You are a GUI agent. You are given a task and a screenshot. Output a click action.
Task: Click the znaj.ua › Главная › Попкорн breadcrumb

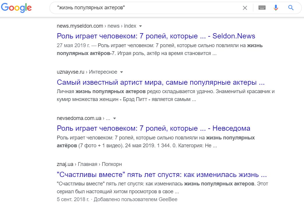(89, 164)
